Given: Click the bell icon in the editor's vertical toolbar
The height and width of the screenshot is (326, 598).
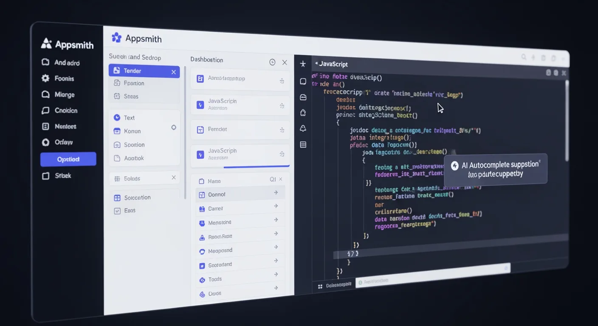Looking at the screenshot, I should pyautogui.click(x=303, y=128).
